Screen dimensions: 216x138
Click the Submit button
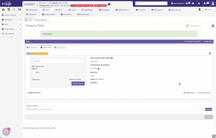(208, 117)
